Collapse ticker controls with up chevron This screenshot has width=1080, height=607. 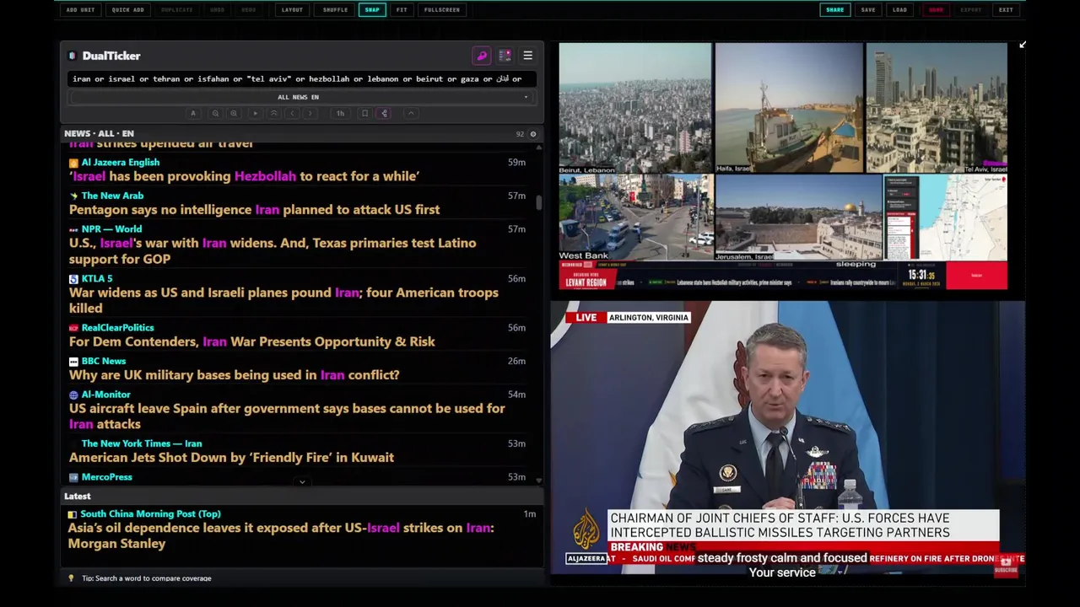coord(411,113)
